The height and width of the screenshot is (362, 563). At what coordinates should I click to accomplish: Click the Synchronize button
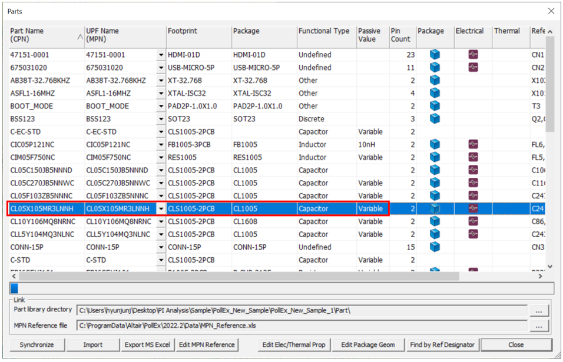pyautogui.click(x=37, y=345)
